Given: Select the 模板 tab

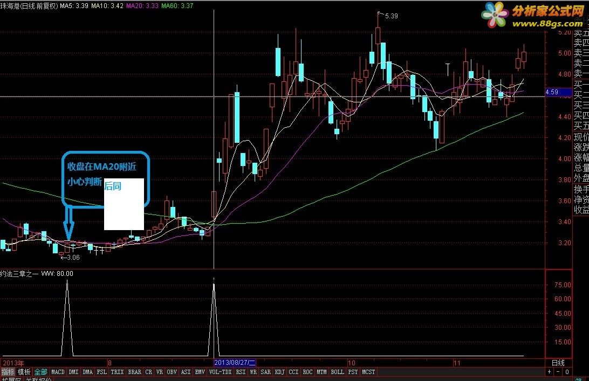Looking at the screenshot, I should pyautogui.click(x=24, y=372).
